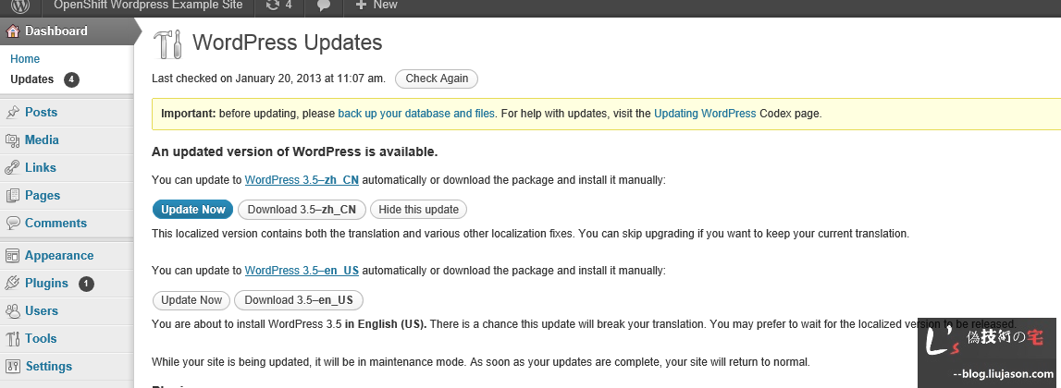Select Updates submenu item
1061x388 pixels.
pos(31,79)
